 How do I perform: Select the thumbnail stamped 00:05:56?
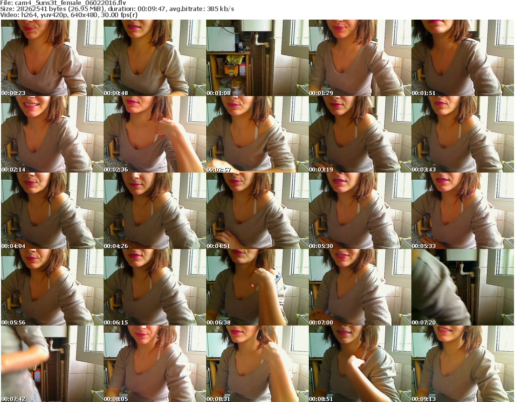tap(52, 287)
